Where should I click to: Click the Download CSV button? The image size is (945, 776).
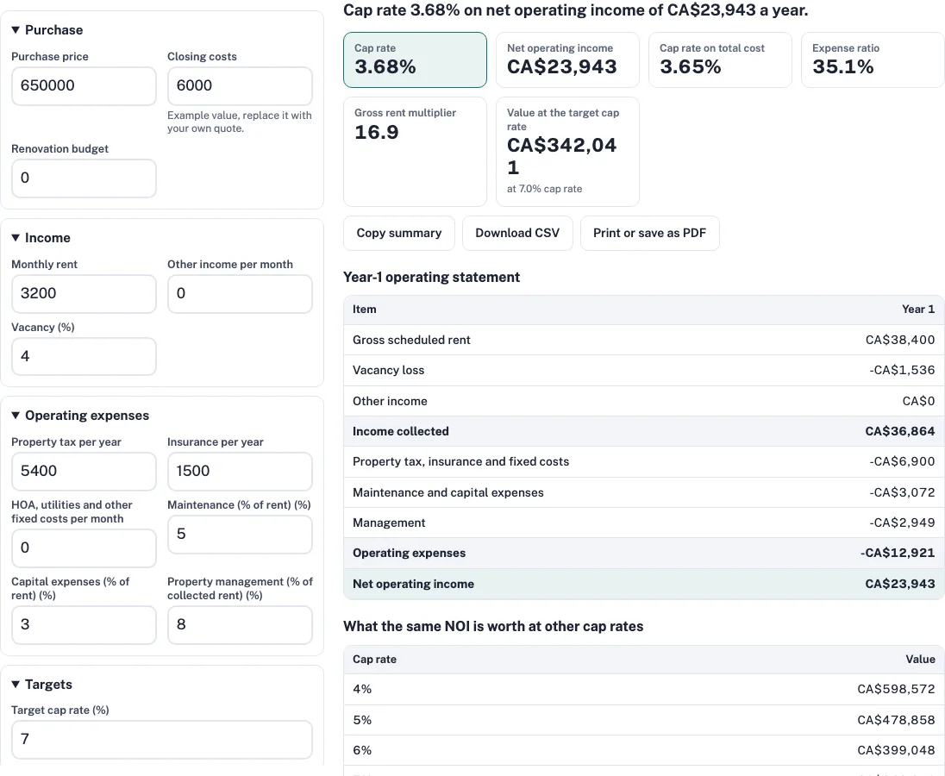click(x=517, y=233)
